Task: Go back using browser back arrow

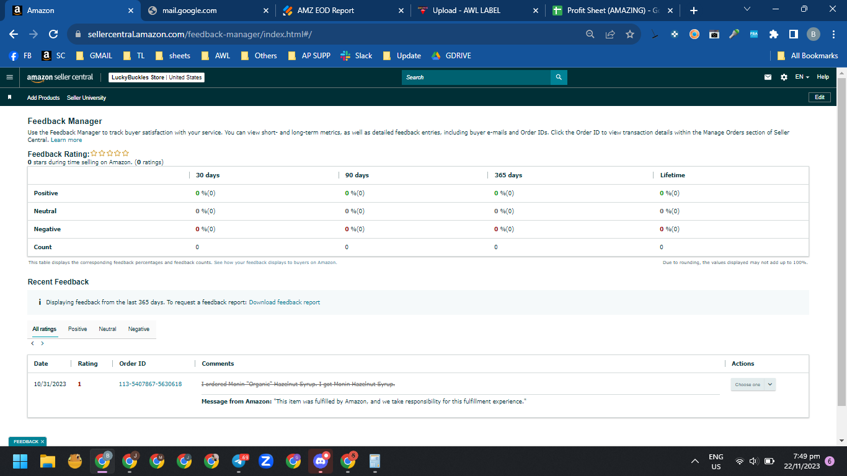Action: (14, 35)
